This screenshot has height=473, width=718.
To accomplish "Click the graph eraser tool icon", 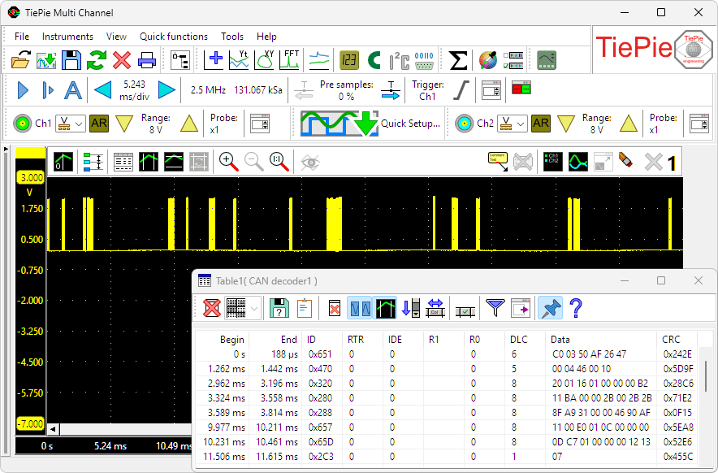I will pyautogui.click(x=626, y=162).
